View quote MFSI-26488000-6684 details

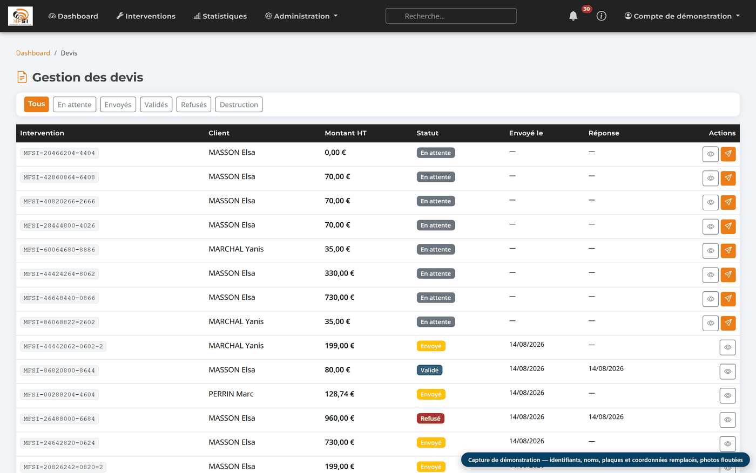[x=728, y=420]
